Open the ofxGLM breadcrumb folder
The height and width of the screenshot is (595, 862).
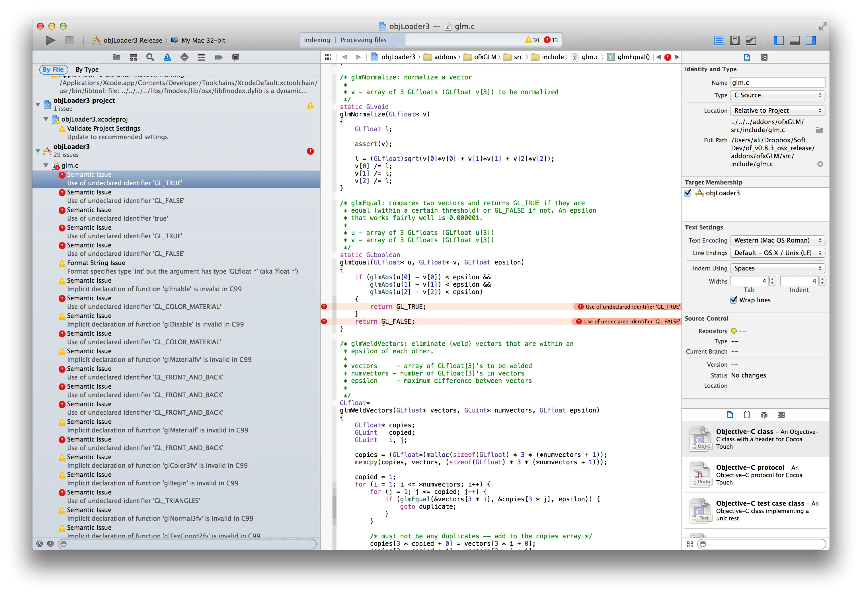coord(480,57)
